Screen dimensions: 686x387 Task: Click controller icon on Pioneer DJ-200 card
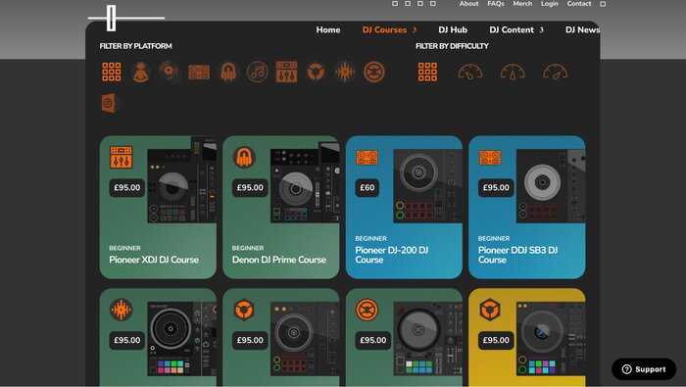pyautogui.click(x=367, y=158)
